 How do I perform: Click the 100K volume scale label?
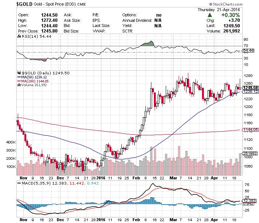click(11, 166)
